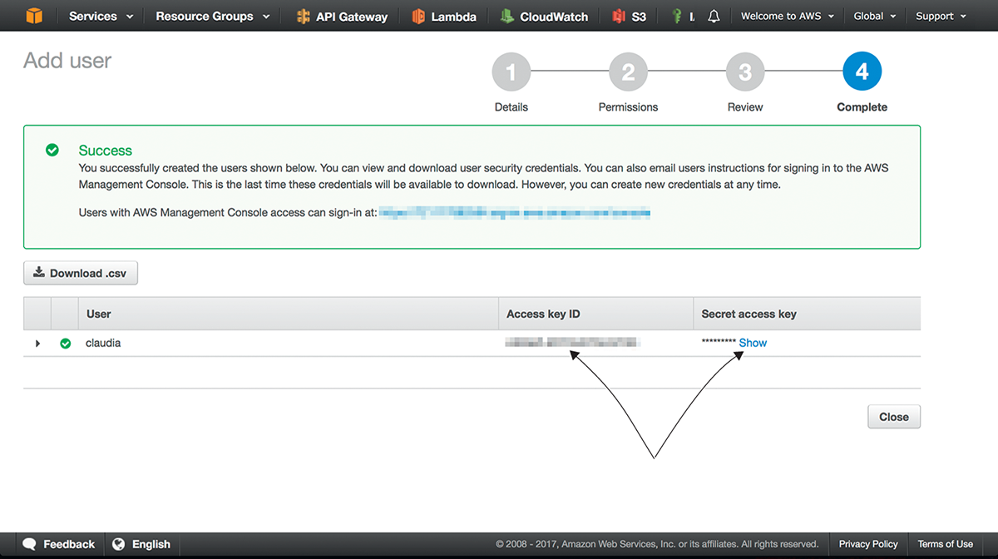Expand the Services dropdown menu
Image resolution: width=998 pixels, height=559 pixels.
pyautogui.click(x=101, y=17)
